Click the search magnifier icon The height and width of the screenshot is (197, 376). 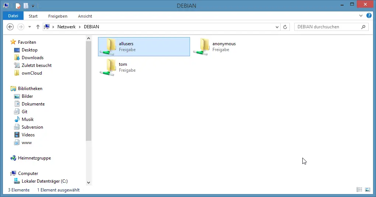pyautogui.click(x=363, y=27)
